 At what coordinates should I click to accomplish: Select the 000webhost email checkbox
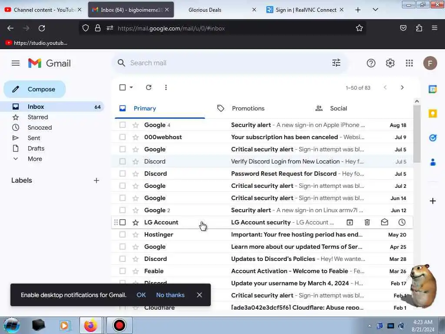tap(122, 137)
